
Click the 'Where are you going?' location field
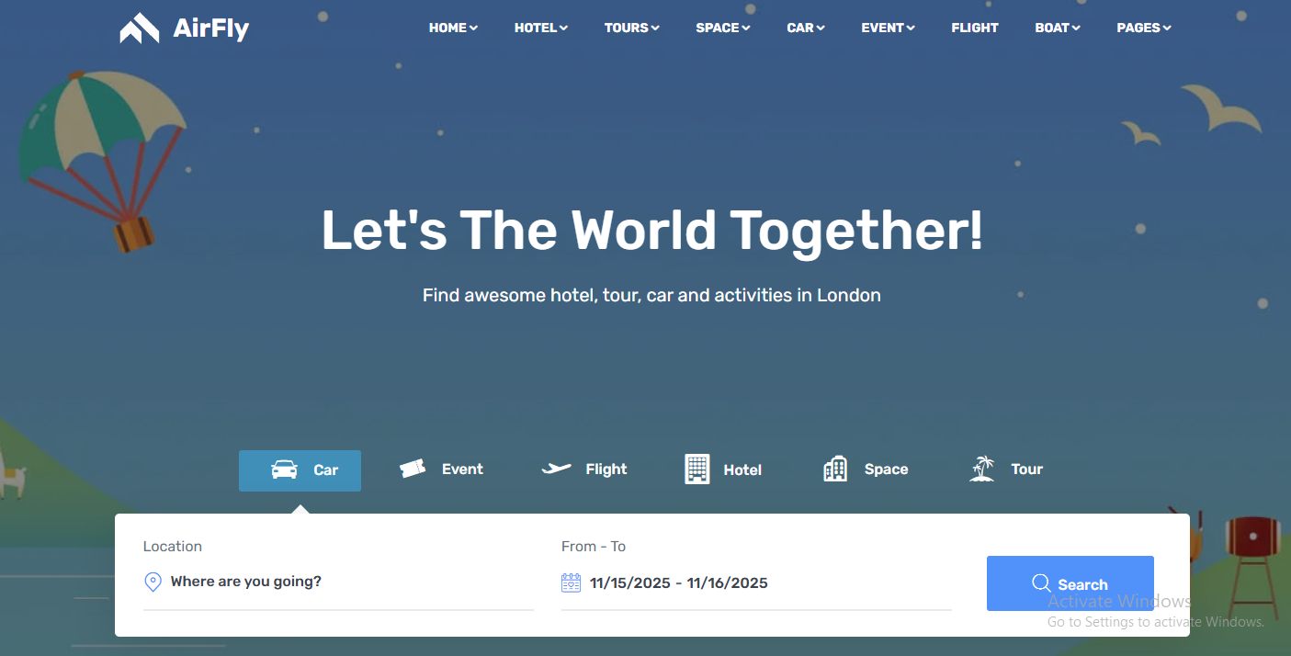[x=338, y=582]
